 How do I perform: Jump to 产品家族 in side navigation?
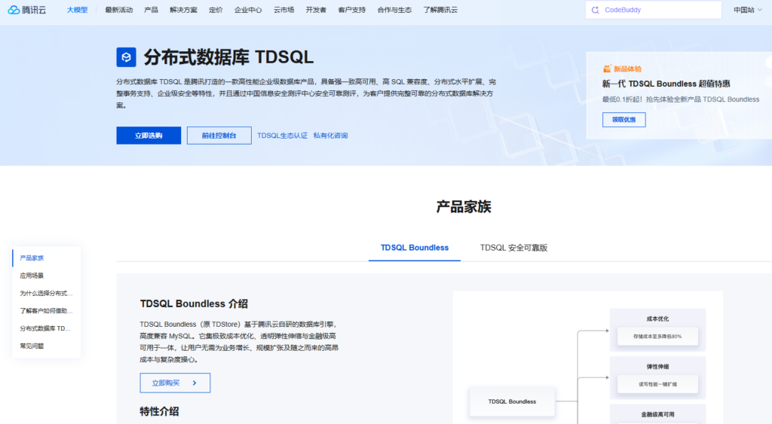tap(32, 258)
